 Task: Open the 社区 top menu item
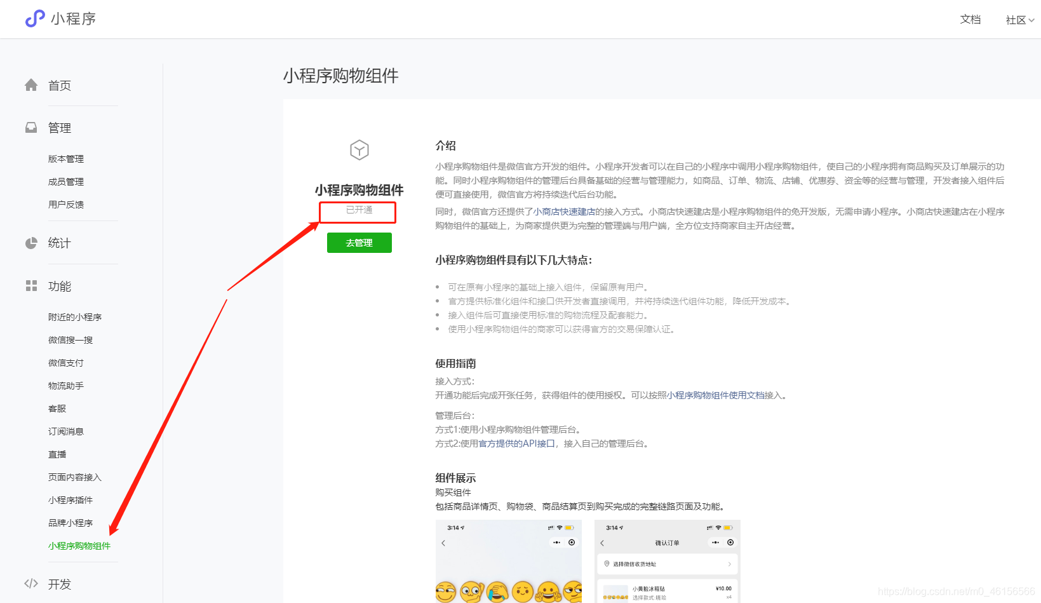1016,20
